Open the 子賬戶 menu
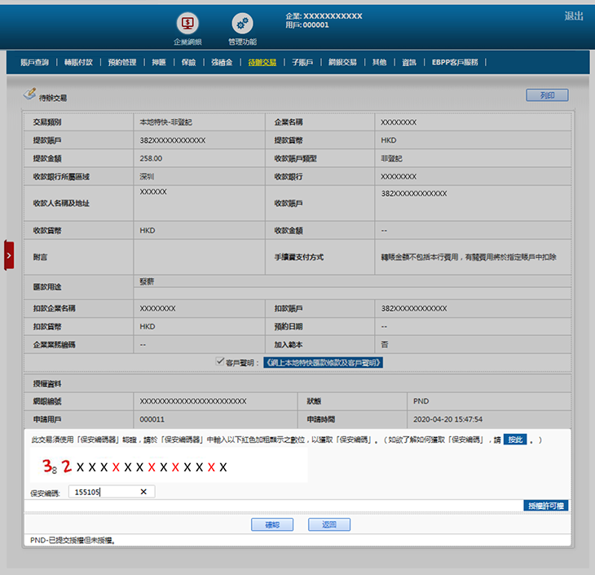The height and width of the screenshot is (575, 595). pyautogui.click(x=302, y=62)
